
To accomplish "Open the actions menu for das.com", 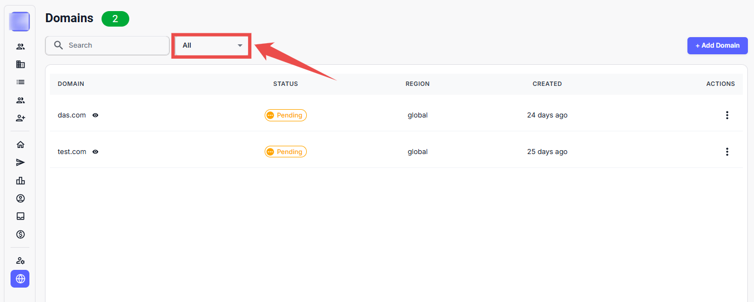I will (727, 115).
